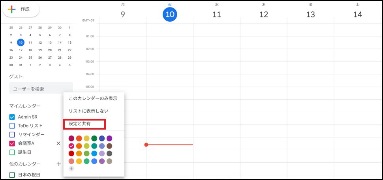Viewport: 383px width, 180px height.
Task: Click the X icon beside 会議室A
Action: click(x=58, y=143)
